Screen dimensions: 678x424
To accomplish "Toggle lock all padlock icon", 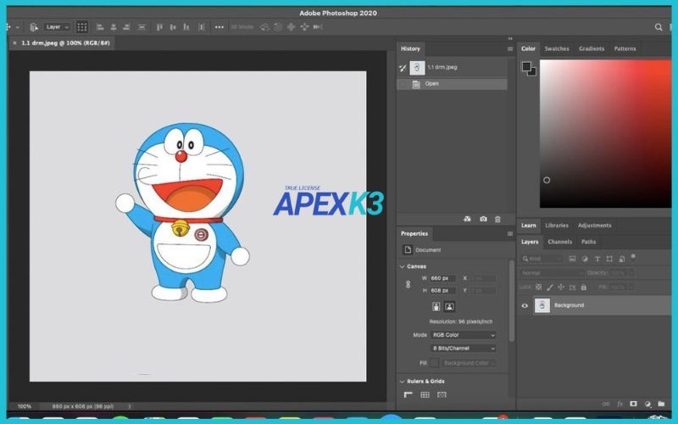I will click(x=583, y=287).
